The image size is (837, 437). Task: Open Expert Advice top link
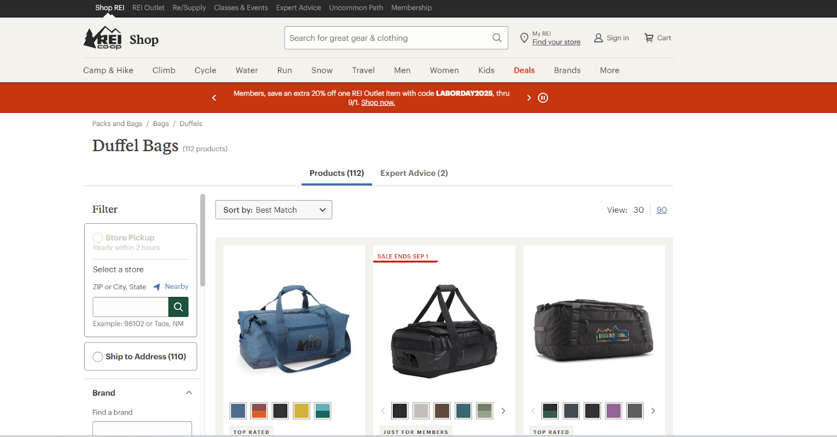pyautogui.click(x=298, y=8)
